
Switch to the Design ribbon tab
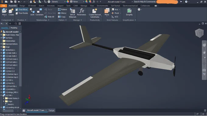[22, 6]
